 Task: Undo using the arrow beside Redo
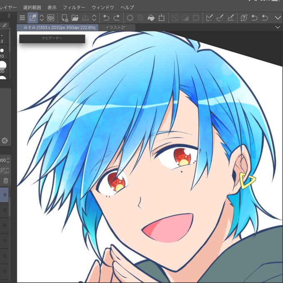pyautogui.click(x=106, y=17)
